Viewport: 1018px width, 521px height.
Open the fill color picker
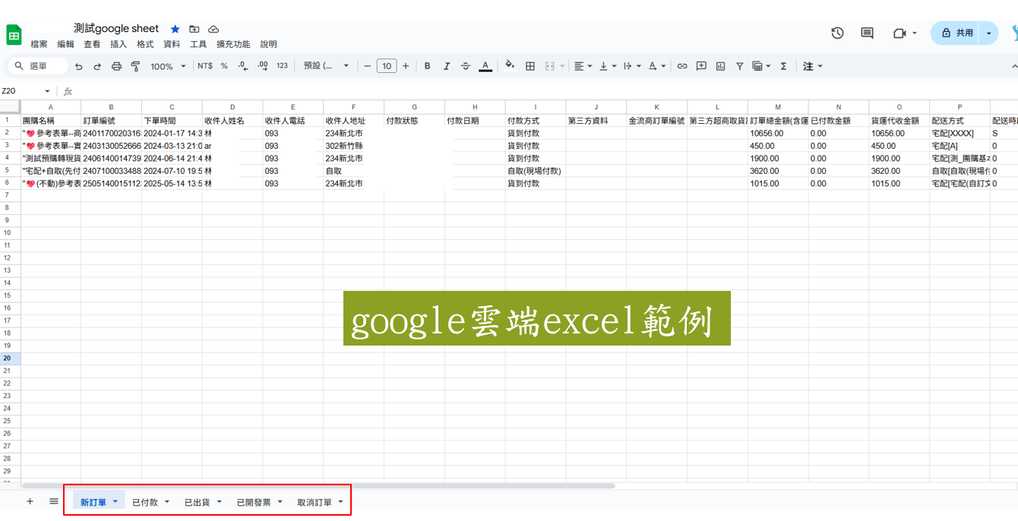[510, 66]
